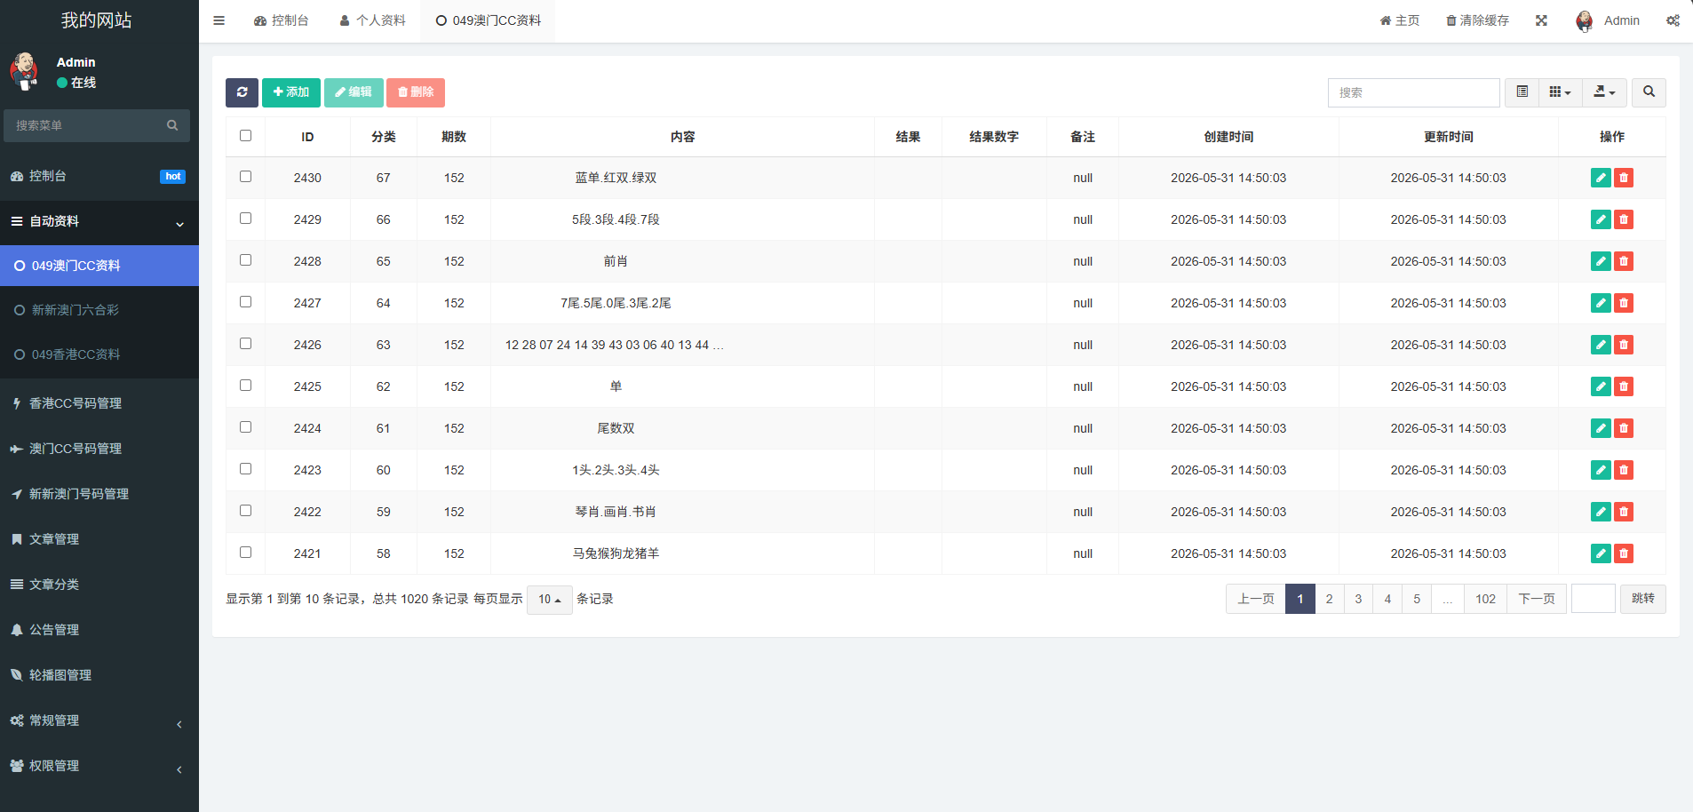This screenshot has height=812, width=1693.
Task: Click the green 添加 add button
Action: coord(291,92)
